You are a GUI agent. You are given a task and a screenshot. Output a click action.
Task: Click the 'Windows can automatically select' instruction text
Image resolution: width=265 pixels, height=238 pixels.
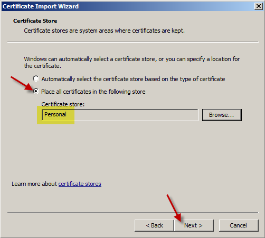tap(132, 62)
